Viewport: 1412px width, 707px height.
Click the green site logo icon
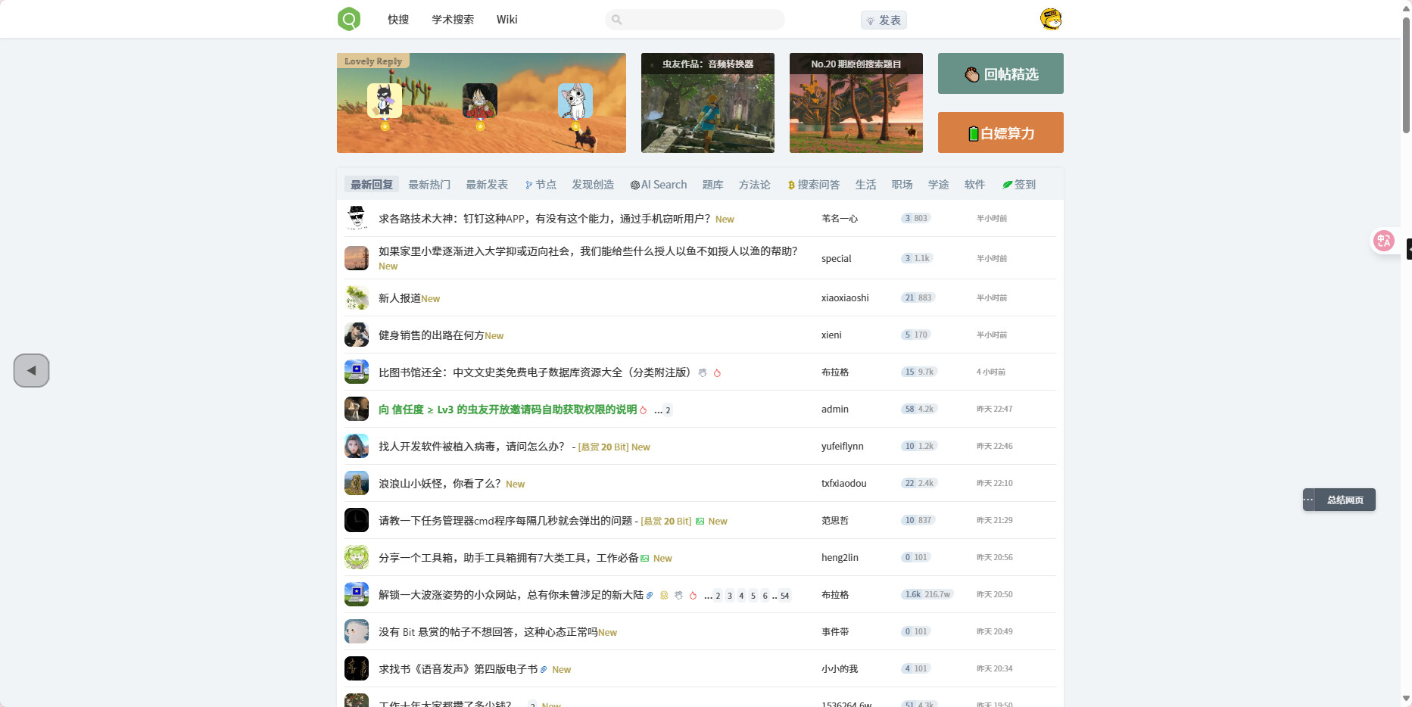[x=349, y=19]
